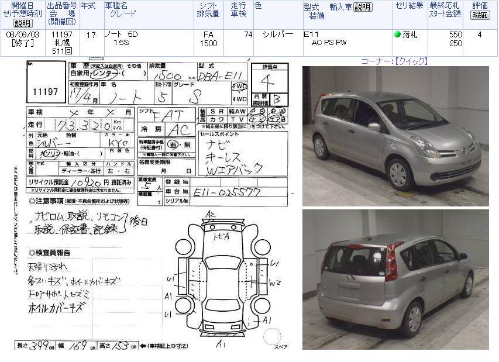Select the スタート金額 header label
This screenshot has height=362, width=499.
445,13
